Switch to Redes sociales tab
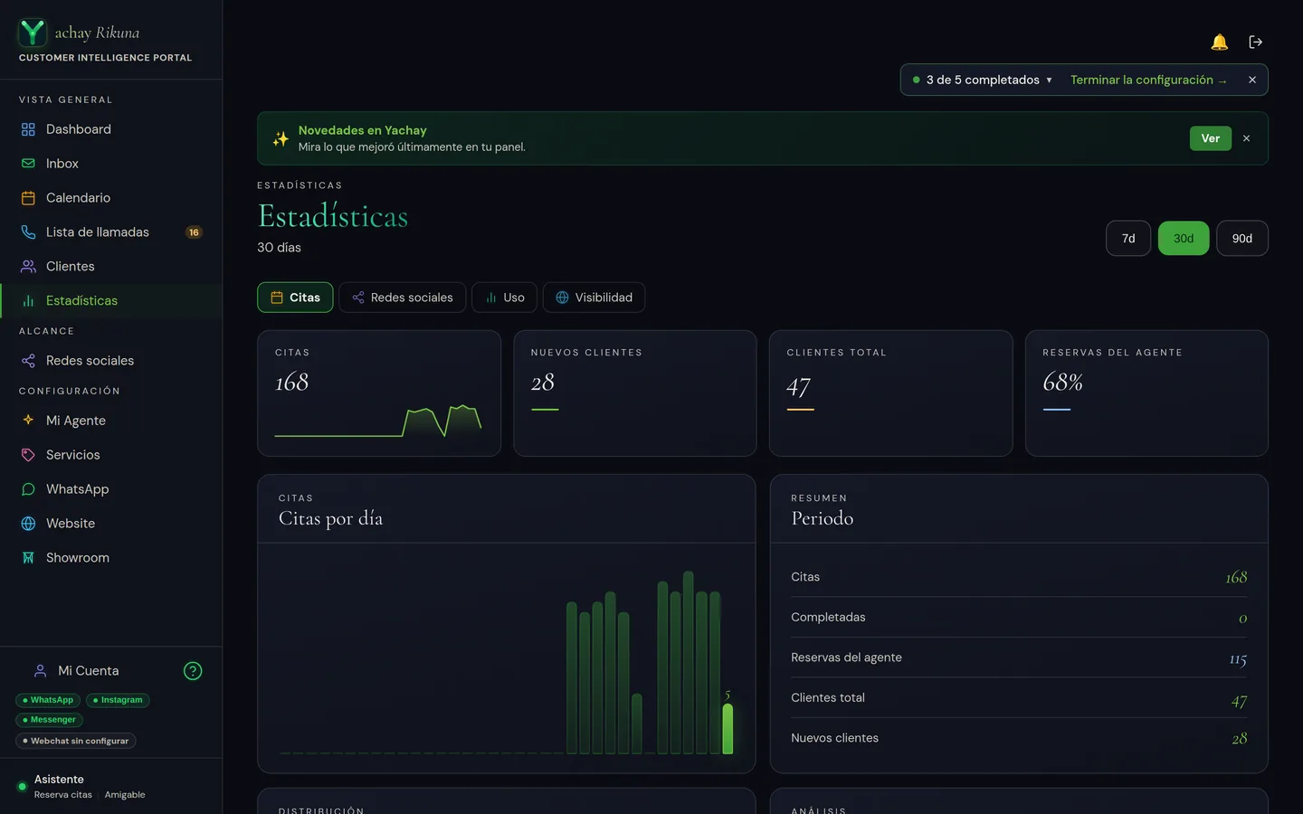Image resolution: width=1303 pixels, height=814 pixels. 403,298
